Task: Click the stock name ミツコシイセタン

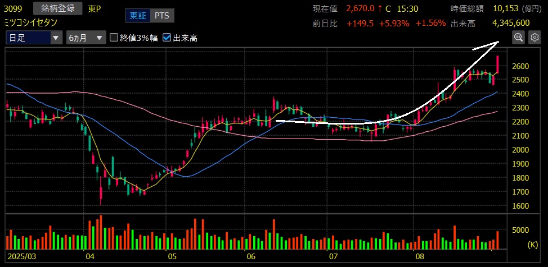Action: coord(31,22)
